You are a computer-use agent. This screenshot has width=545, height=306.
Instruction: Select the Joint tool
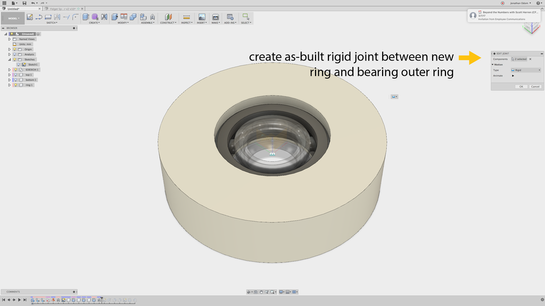click(x=152, y=16)
